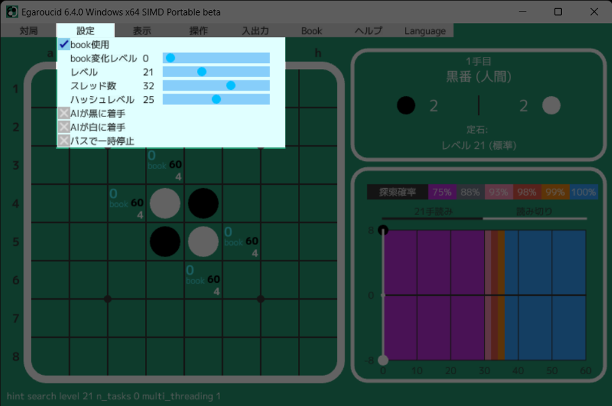Click the レベル 21 (標準) text
The height and width of the screenshot is (406, 612).
(x=479, y=145)
